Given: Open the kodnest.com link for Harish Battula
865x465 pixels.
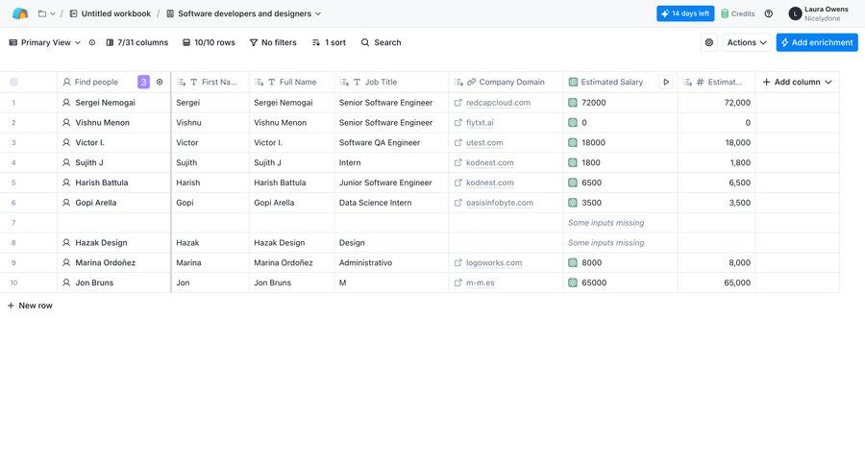Looking at the screenshot, I should [x=490, y=183].
